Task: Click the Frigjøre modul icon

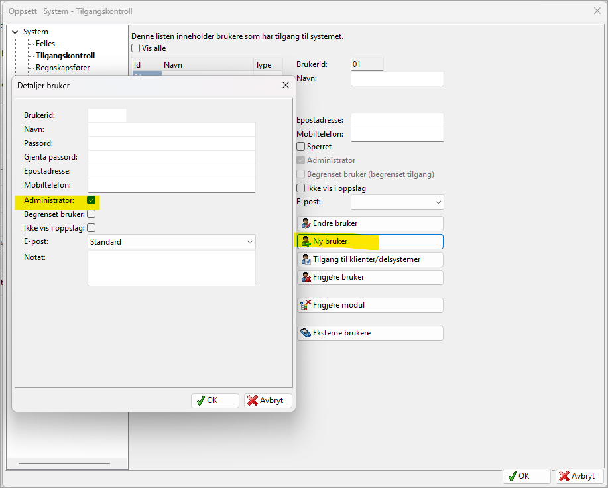Action: pos(306,305)
